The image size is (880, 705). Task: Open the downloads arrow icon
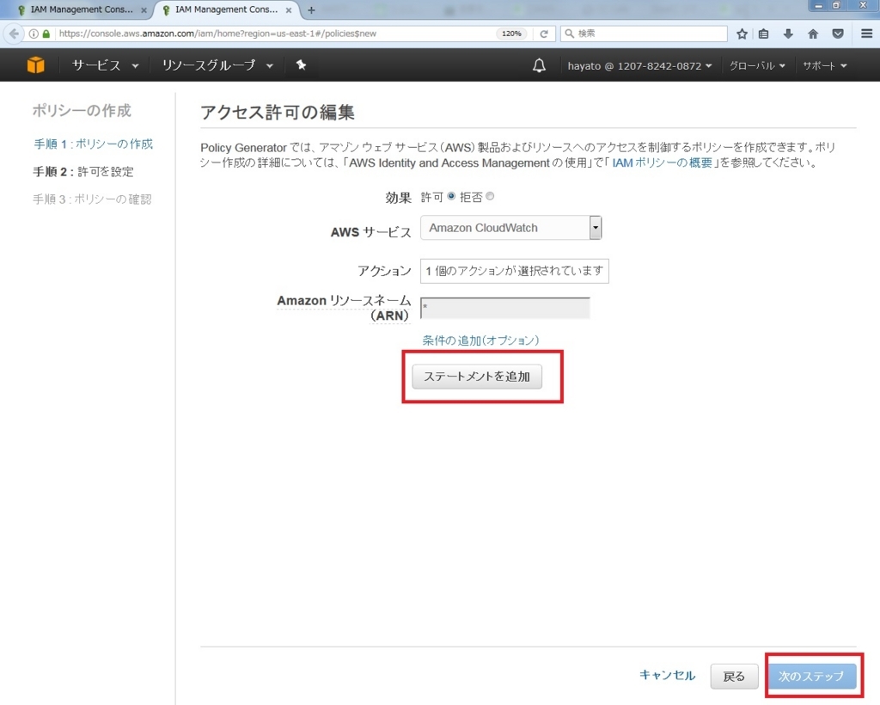[788, 34]
